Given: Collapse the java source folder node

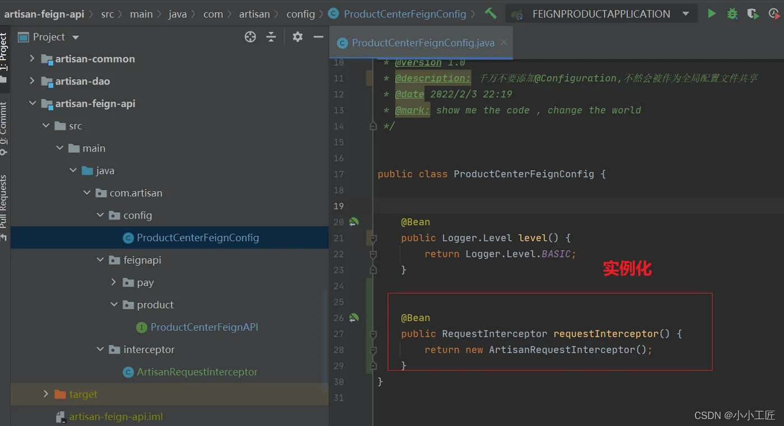Looking at the screenshot, I should click(x=73, y=171).
